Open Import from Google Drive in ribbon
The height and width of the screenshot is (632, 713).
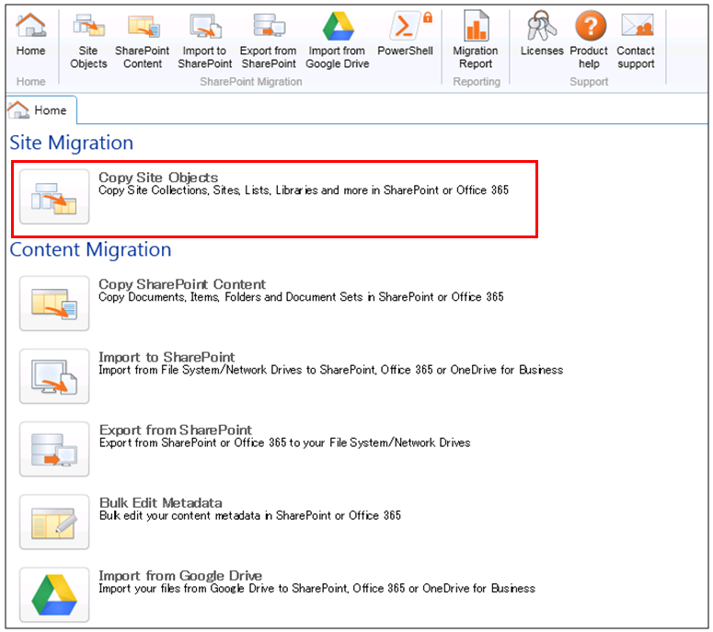338,40
